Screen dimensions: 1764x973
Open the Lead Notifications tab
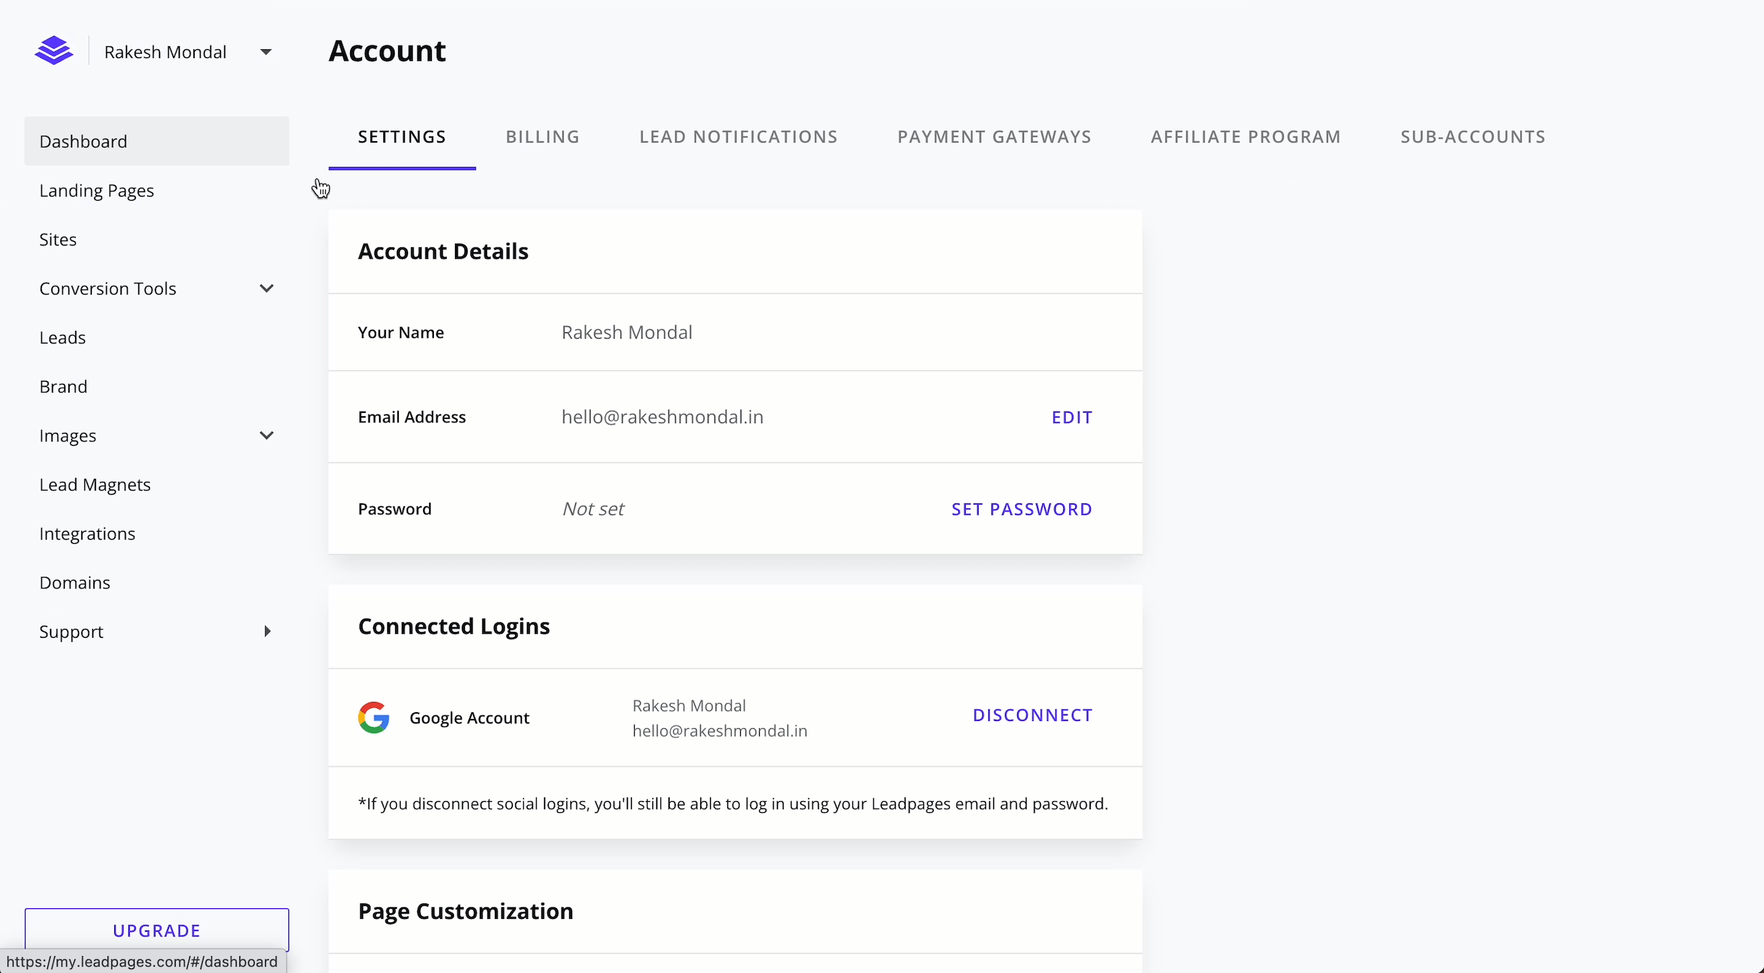[x=738, y=137]
